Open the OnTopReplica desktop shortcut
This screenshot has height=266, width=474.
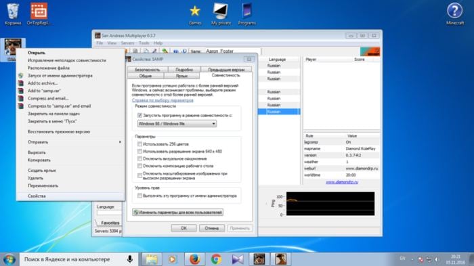39,14
